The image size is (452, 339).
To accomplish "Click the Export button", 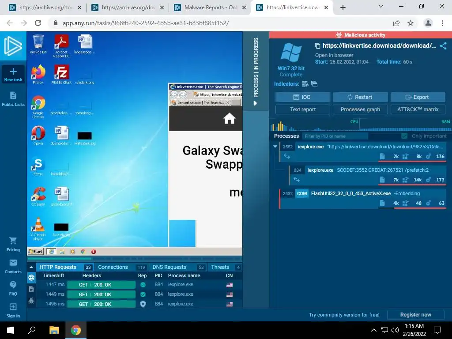I will (x=418, y=97).
